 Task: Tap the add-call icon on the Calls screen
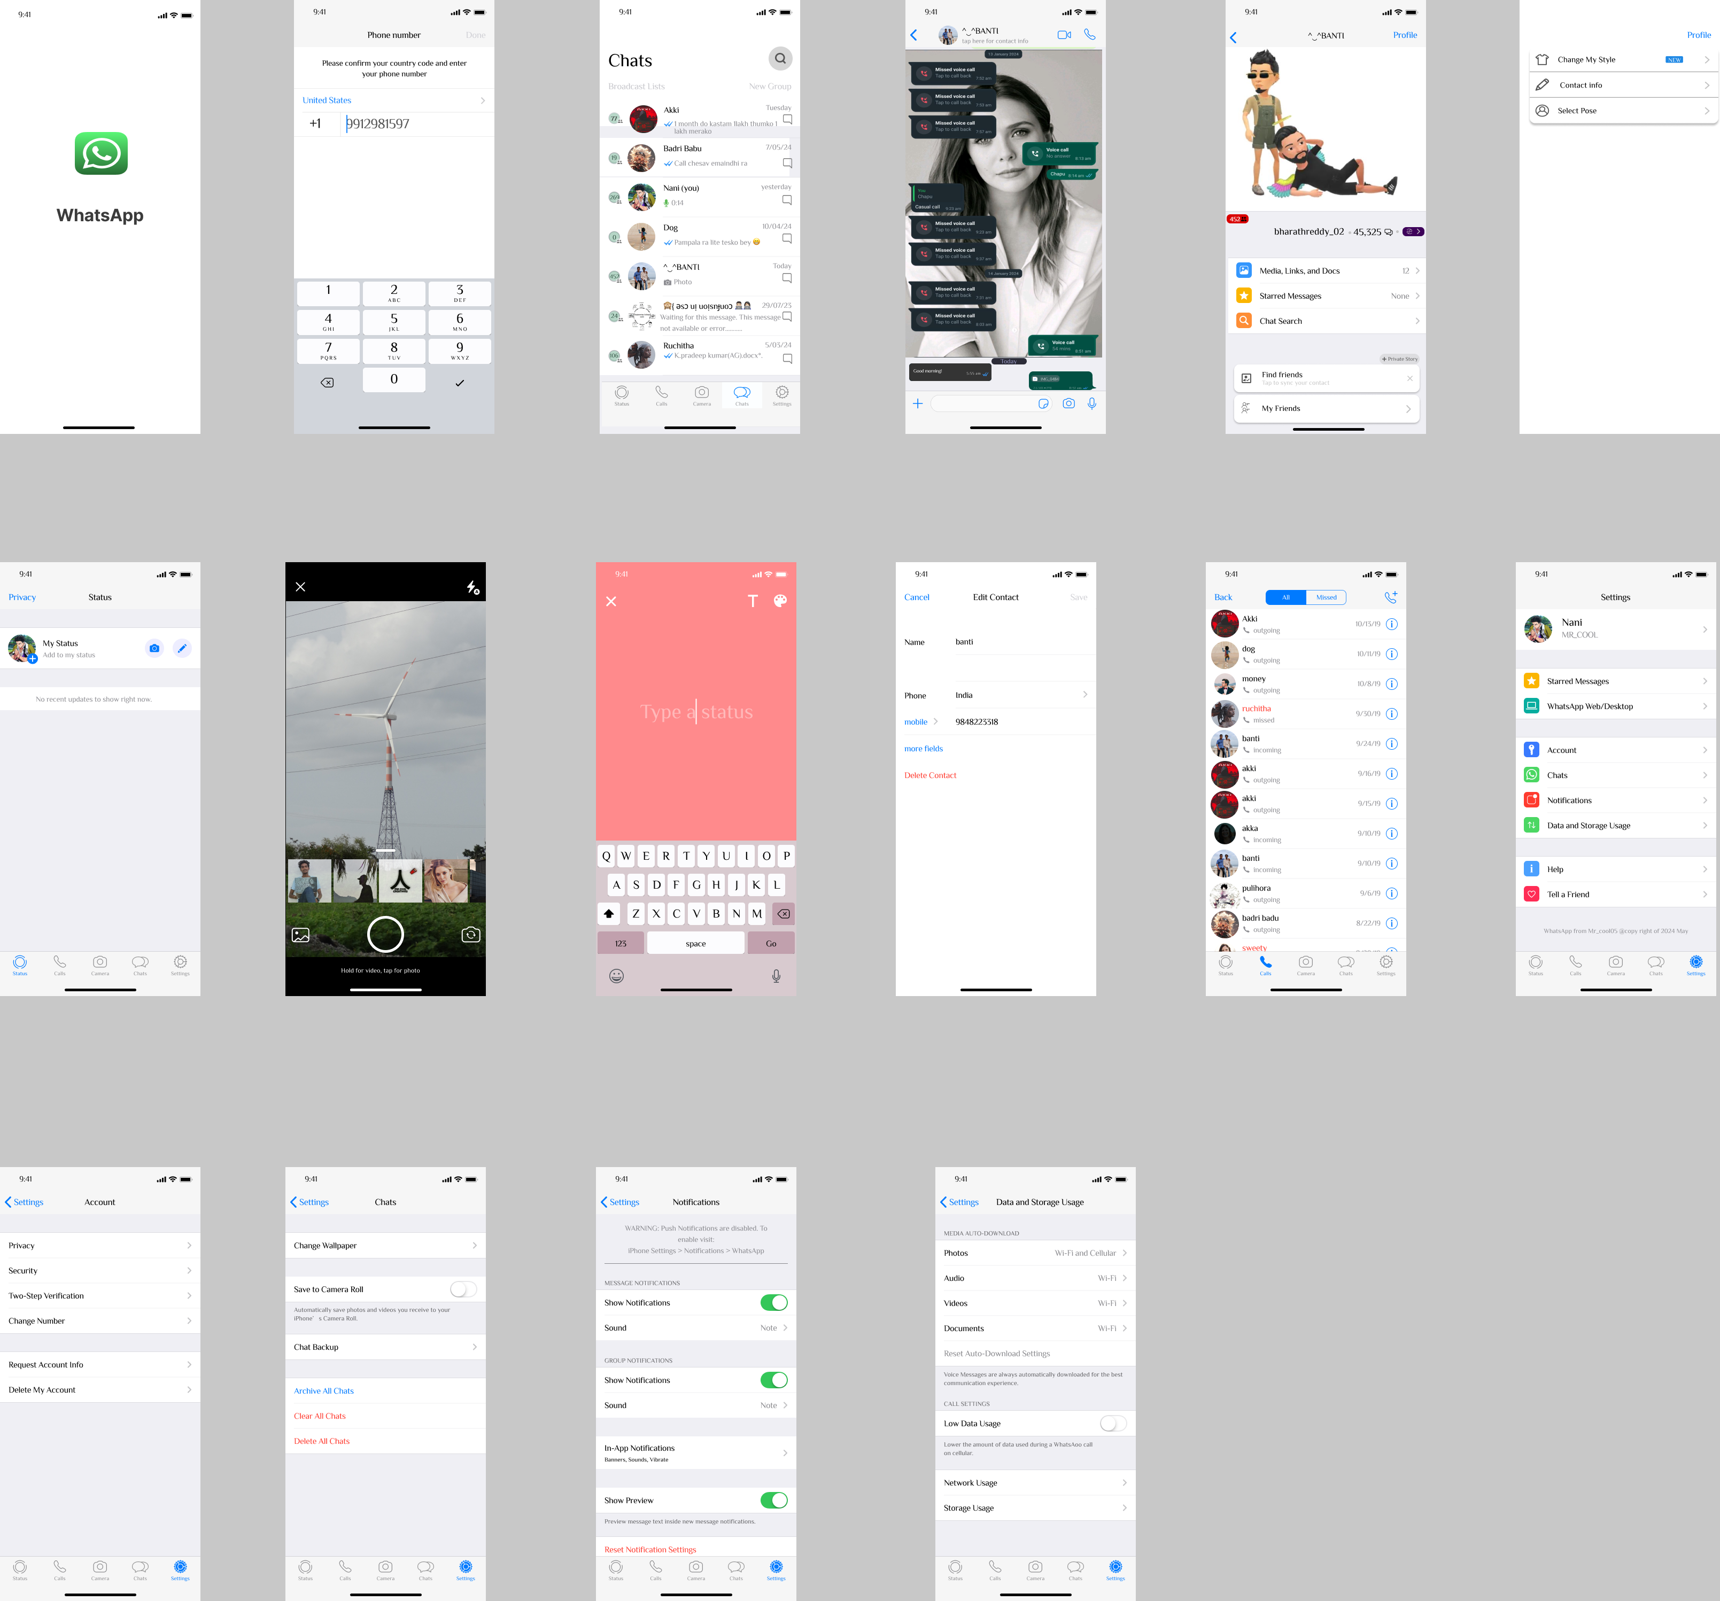coord(1391,597)
